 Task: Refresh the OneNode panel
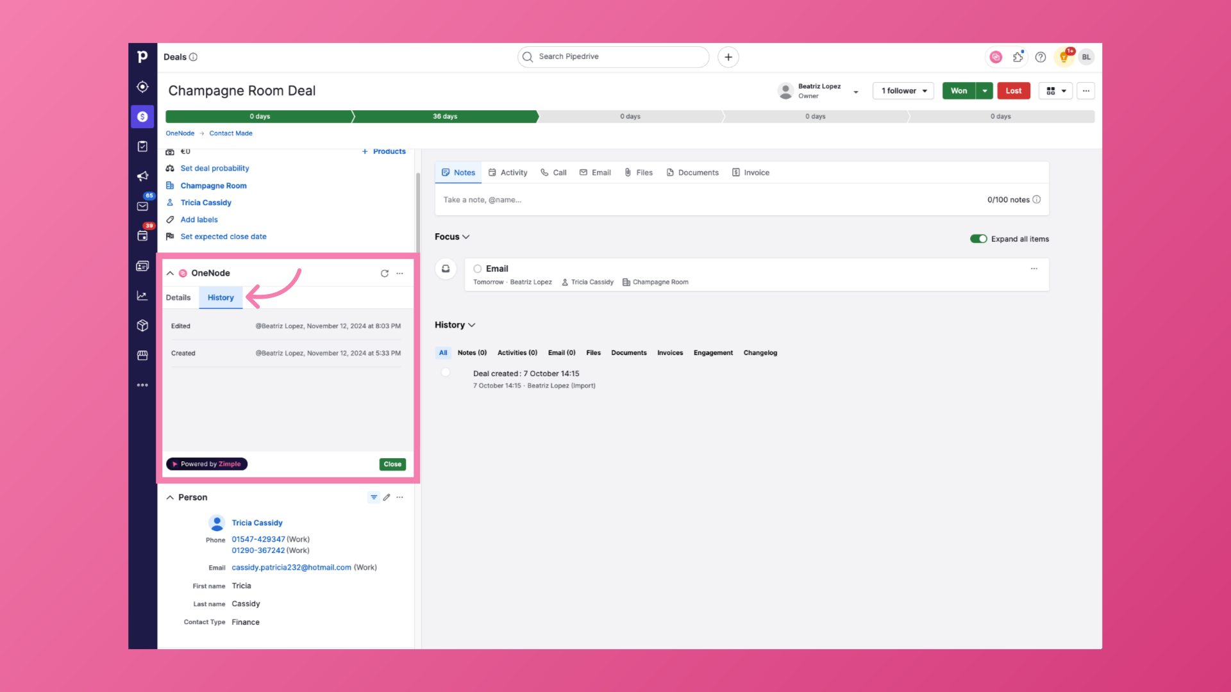tap(385, 274)
